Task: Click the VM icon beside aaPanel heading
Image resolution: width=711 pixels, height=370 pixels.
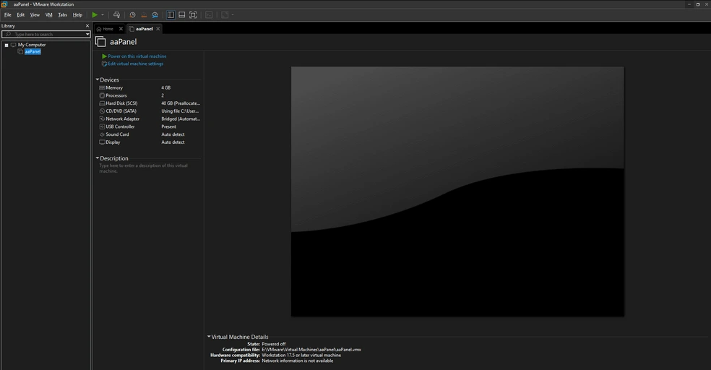Action: coord(100,42)
